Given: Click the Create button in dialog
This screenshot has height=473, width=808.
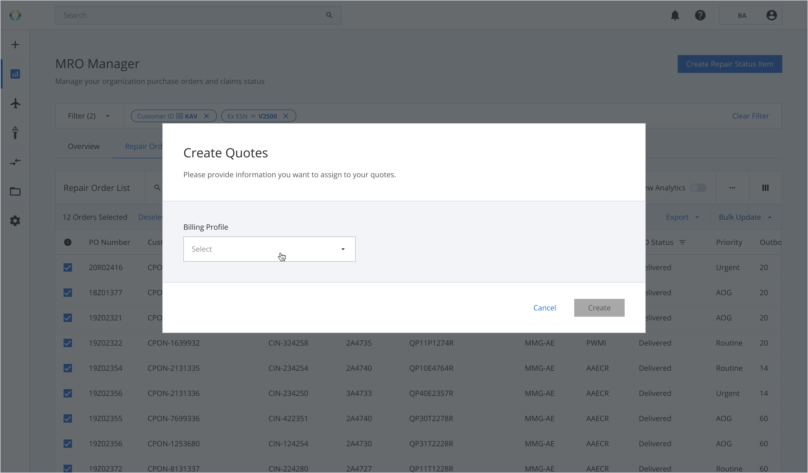Looking at the screenshot, I should (599, 308).
